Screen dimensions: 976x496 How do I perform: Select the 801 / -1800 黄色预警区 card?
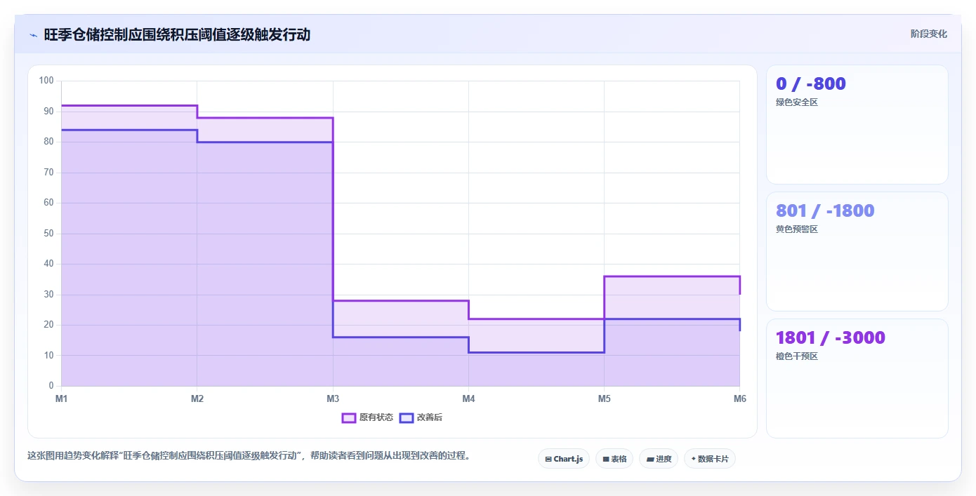coord(857,251)
